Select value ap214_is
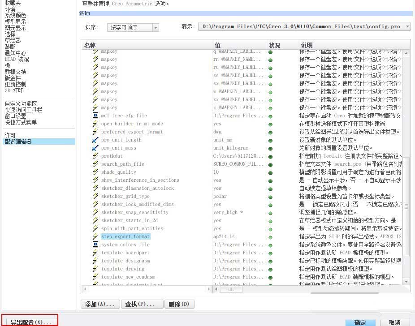415x326 pixels. tap(224, 236)
